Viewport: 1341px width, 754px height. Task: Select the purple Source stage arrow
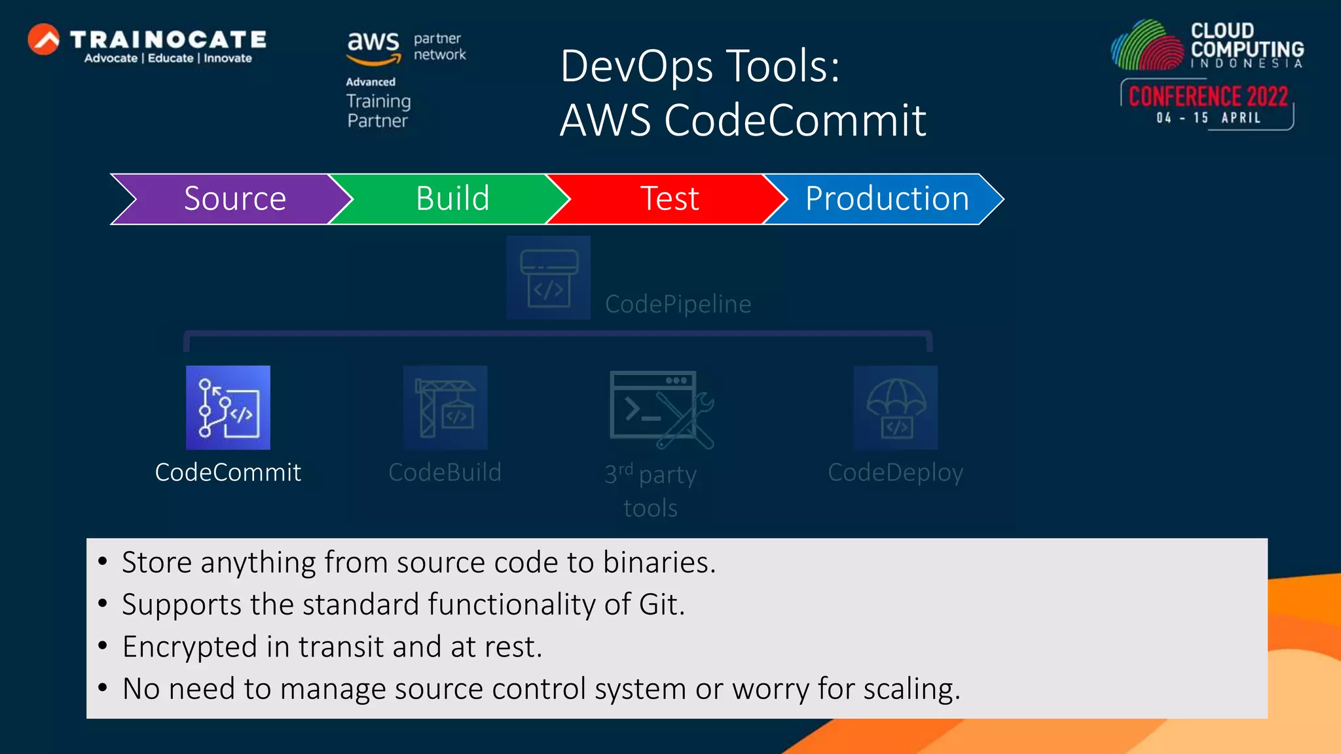[230, 199]
